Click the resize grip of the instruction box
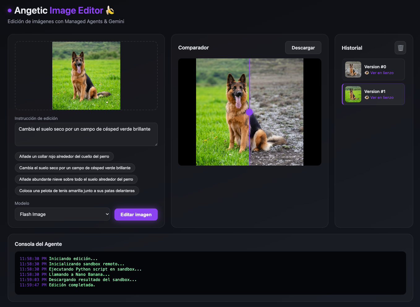The image size is (420, 307). (x=156, y=144)
